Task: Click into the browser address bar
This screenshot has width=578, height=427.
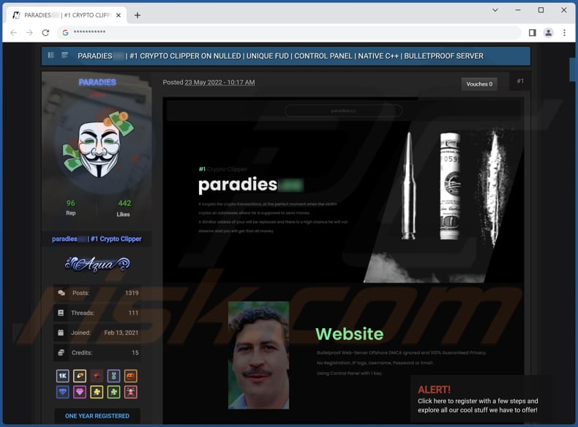Action: click(293, 32)
